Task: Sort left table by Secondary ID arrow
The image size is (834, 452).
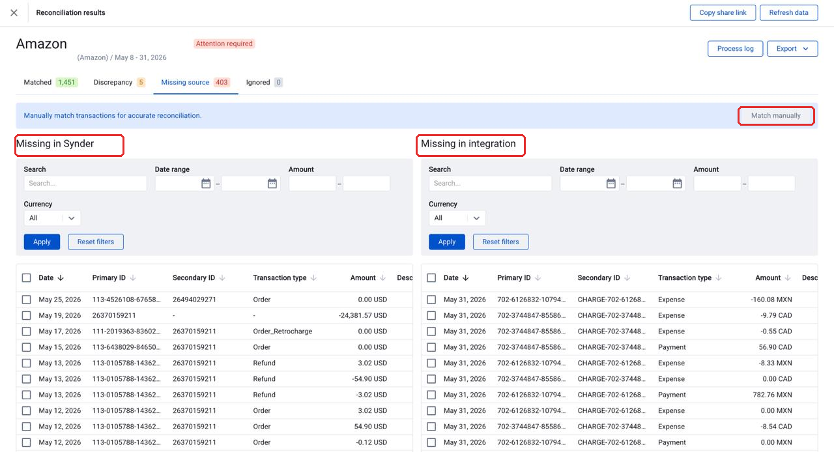Action: 222,278
